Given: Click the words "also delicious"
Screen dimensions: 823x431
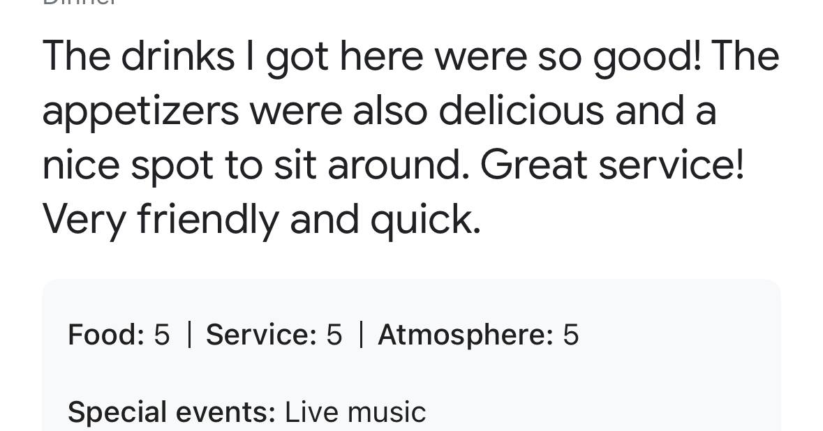Looking at the screenshot, I should pos(478,111).
